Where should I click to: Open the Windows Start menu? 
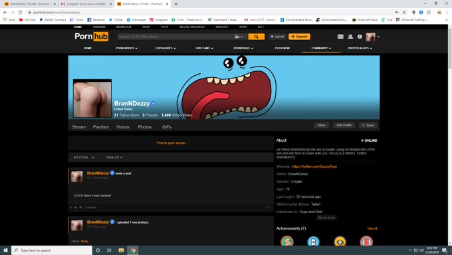click(5, 250)
